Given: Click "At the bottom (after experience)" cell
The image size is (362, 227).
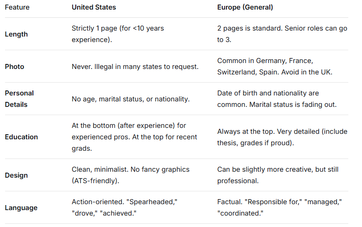Looking at the screenshot, I should point(134,137).
